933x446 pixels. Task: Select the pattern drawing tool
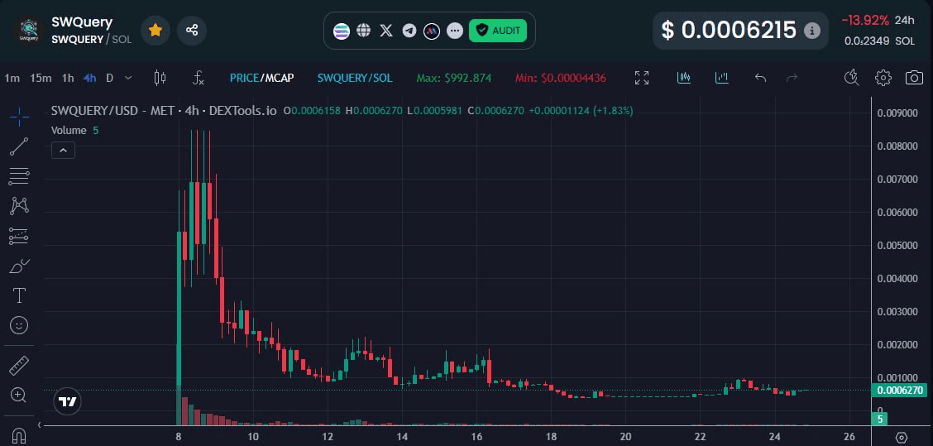click(19, 206)
